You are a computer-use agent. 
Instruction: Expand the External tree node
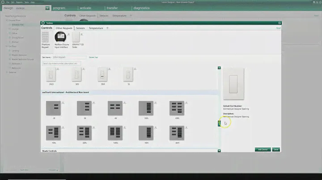coord(7,72)
